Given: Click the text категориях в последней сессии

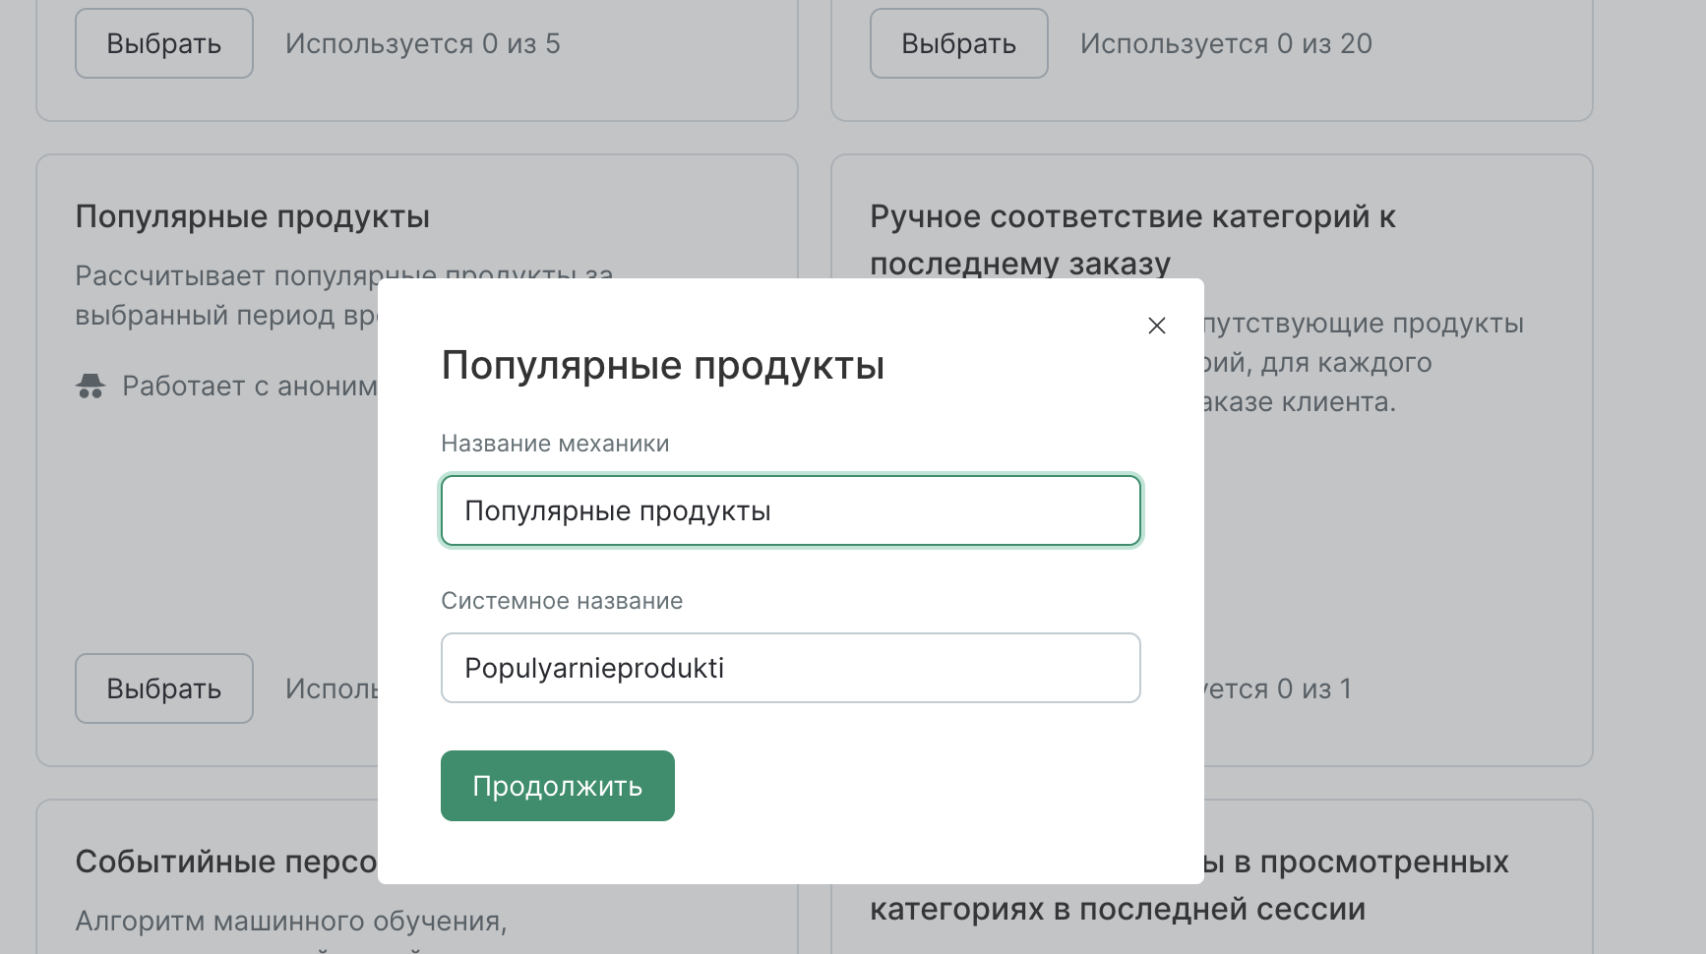Looking at the screenshot, I should [x=1118, y=909].
